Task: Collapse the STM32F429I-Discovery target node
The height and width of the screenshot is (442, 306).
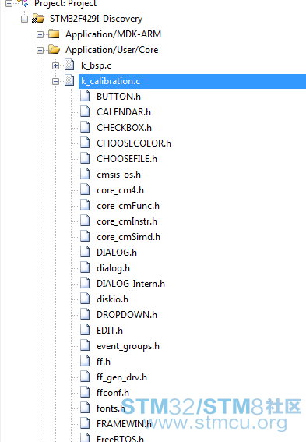Action: point(25,19)
